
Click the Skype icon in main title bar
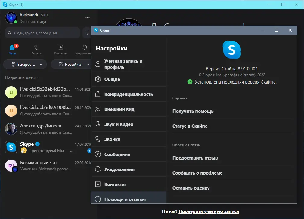5,5
